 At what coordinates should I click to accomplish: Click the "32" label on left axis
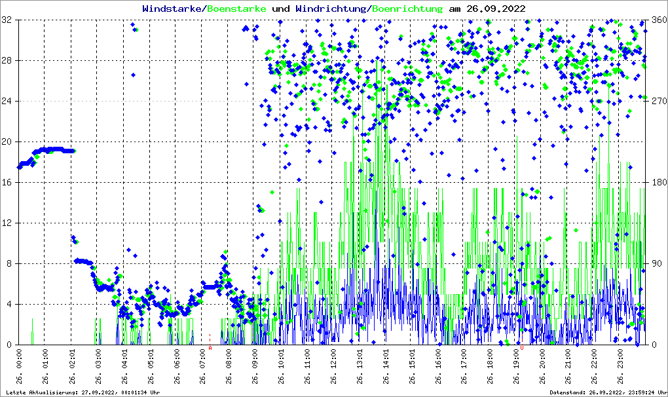point(8,20)
